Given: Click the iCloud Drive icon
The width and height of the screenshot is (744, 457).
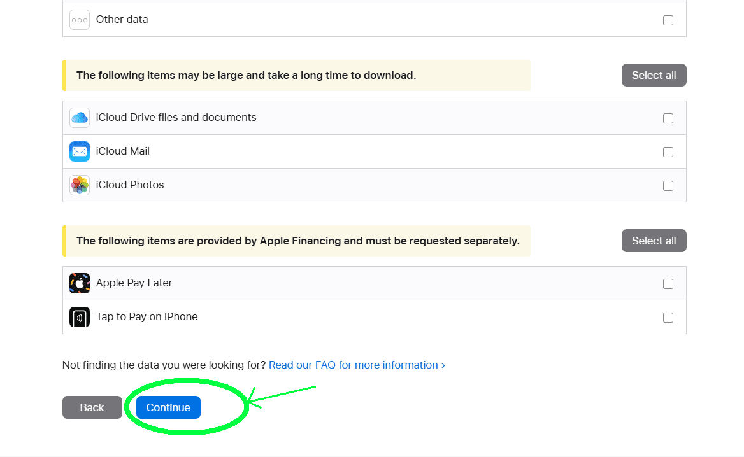Looking at the screenshot, I should [x=79, y=117].
